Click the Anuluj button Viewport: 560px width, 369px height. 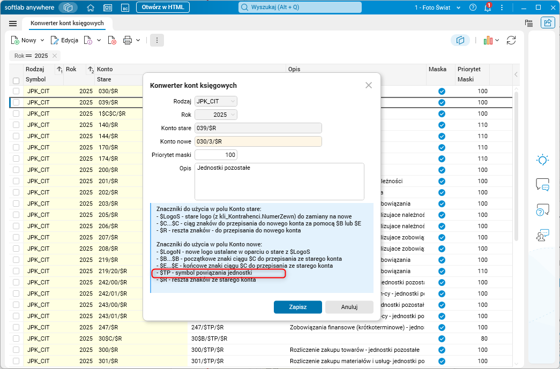(x=349, y=307)
